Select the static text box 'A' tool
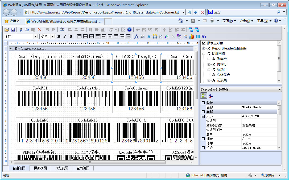Screen dimensions: 289x180 pyautogui.click(x=137, y=37)
